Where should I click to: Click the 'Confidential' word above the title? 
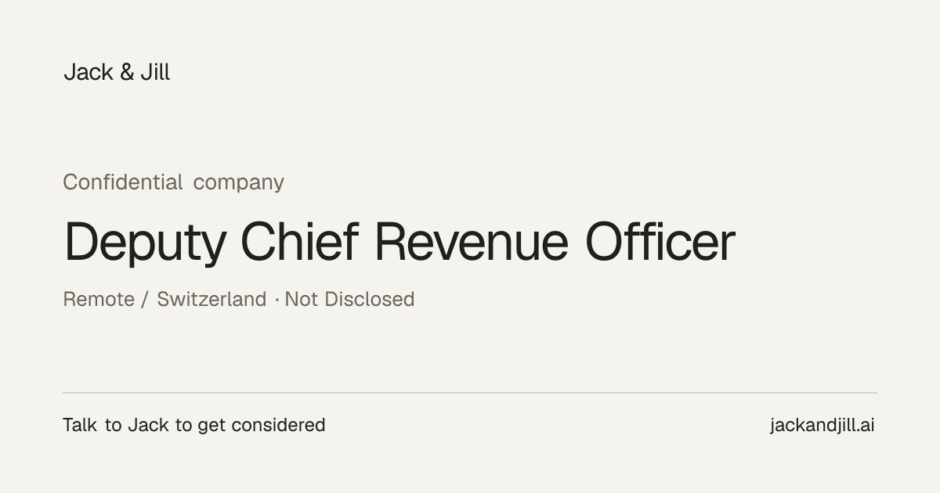(123, 182)
